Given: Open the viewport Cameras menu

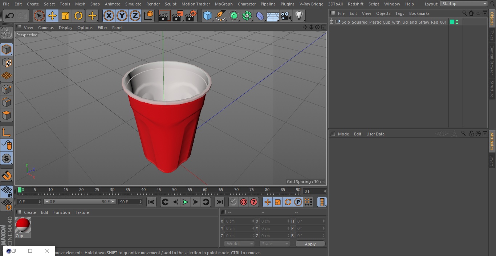Looking at the screenshot, I should (x=46, y=28).
